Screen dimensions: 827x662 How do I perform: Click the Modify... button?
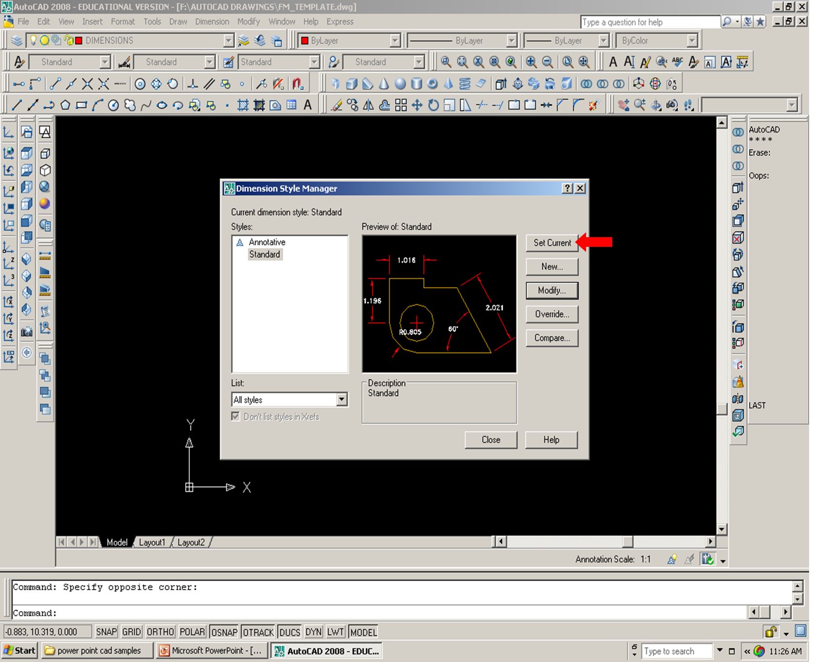(x=552, y=291)
